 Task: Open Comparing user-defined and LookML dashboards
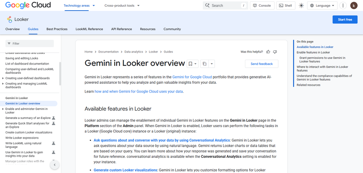click(x=29, y=71)
